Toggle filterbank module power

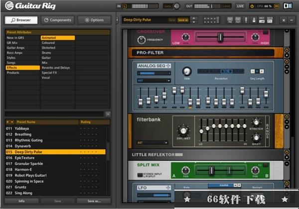pyautogui.click(x=287, y=116)
